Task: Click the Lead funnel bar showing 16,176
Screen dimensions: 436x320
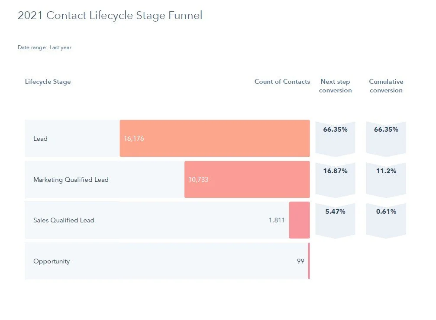Action: (x=214, y=138)
